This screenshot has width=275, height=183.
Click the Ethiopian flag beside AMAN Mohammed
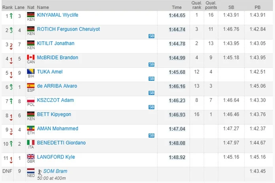point(30,129)
